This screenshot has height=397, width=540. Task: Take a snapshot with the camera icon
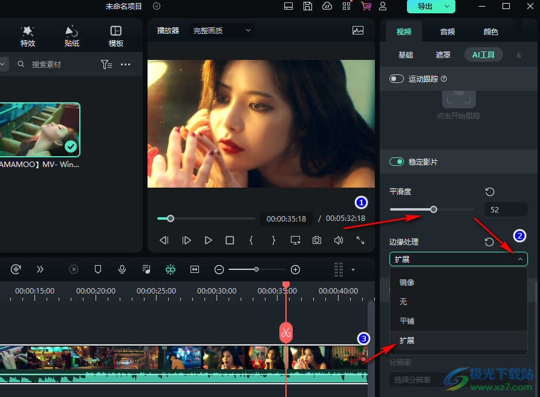point(317,240)
